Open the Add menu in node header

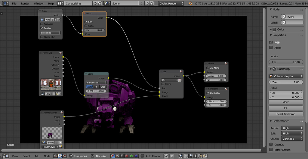(x=37, y=156)
